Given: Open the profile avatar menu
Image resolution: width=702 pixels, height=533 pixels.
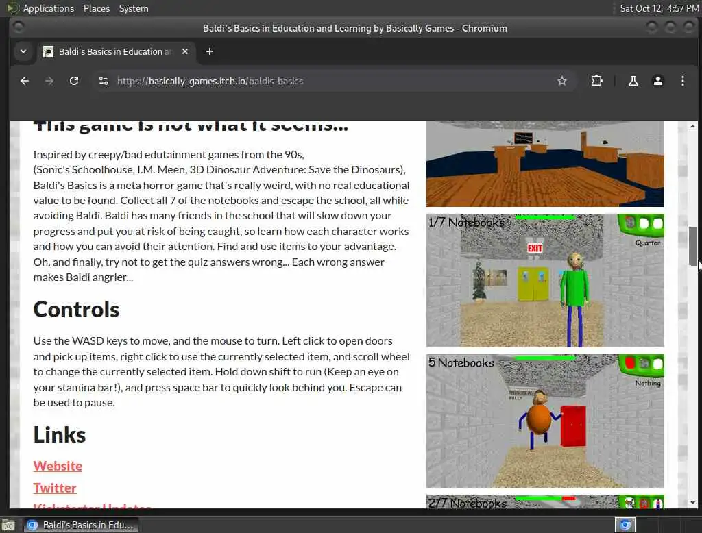Looking at the screenshot, I should [x=657, y=81].
